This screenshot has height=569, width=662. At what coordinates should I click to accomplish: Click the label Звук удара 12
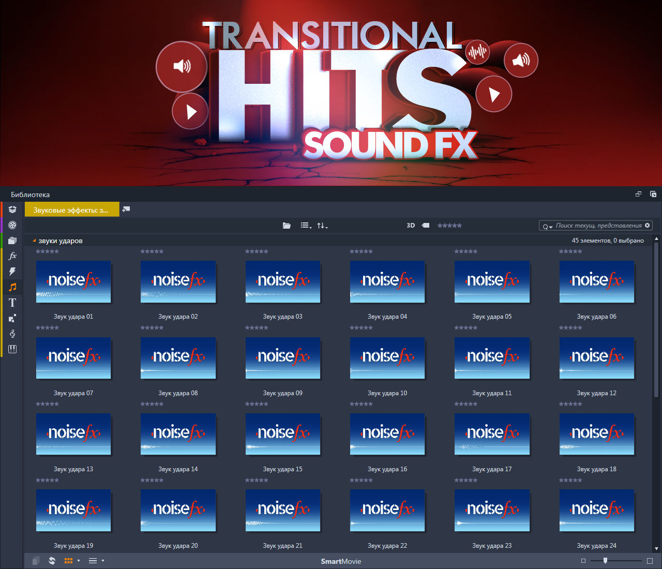[597, 393]
